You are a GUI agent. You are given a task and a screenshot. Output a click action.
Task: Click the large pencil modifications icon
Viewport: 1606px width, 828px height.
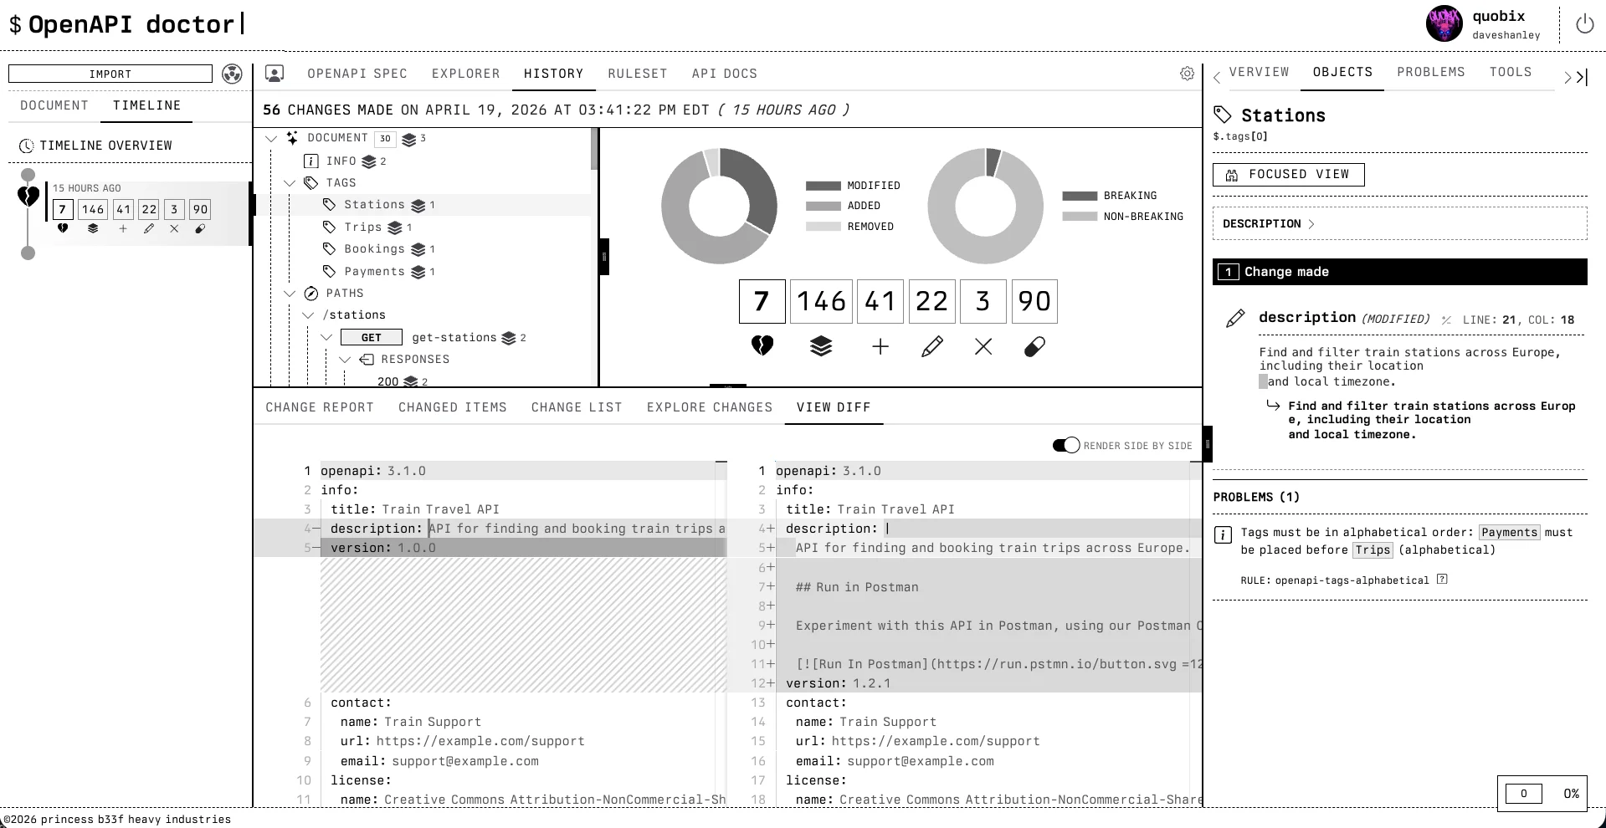(x=931, y=346)
